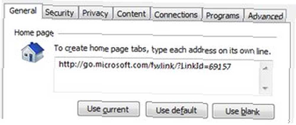Open the Privacy tab
This screenshot has height=125, width=296.
point(95,13)
